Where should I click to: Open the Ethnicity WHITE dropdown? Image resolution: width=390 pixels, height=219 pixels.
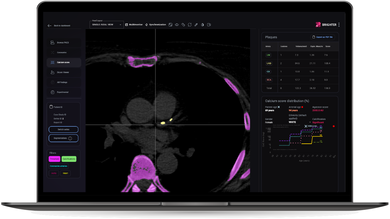click(x=300, y=122)
